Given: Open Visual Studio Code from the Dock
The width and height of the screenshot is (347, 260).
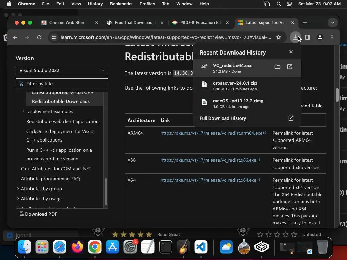Looking at the screenshot, I should click(201, 247).
